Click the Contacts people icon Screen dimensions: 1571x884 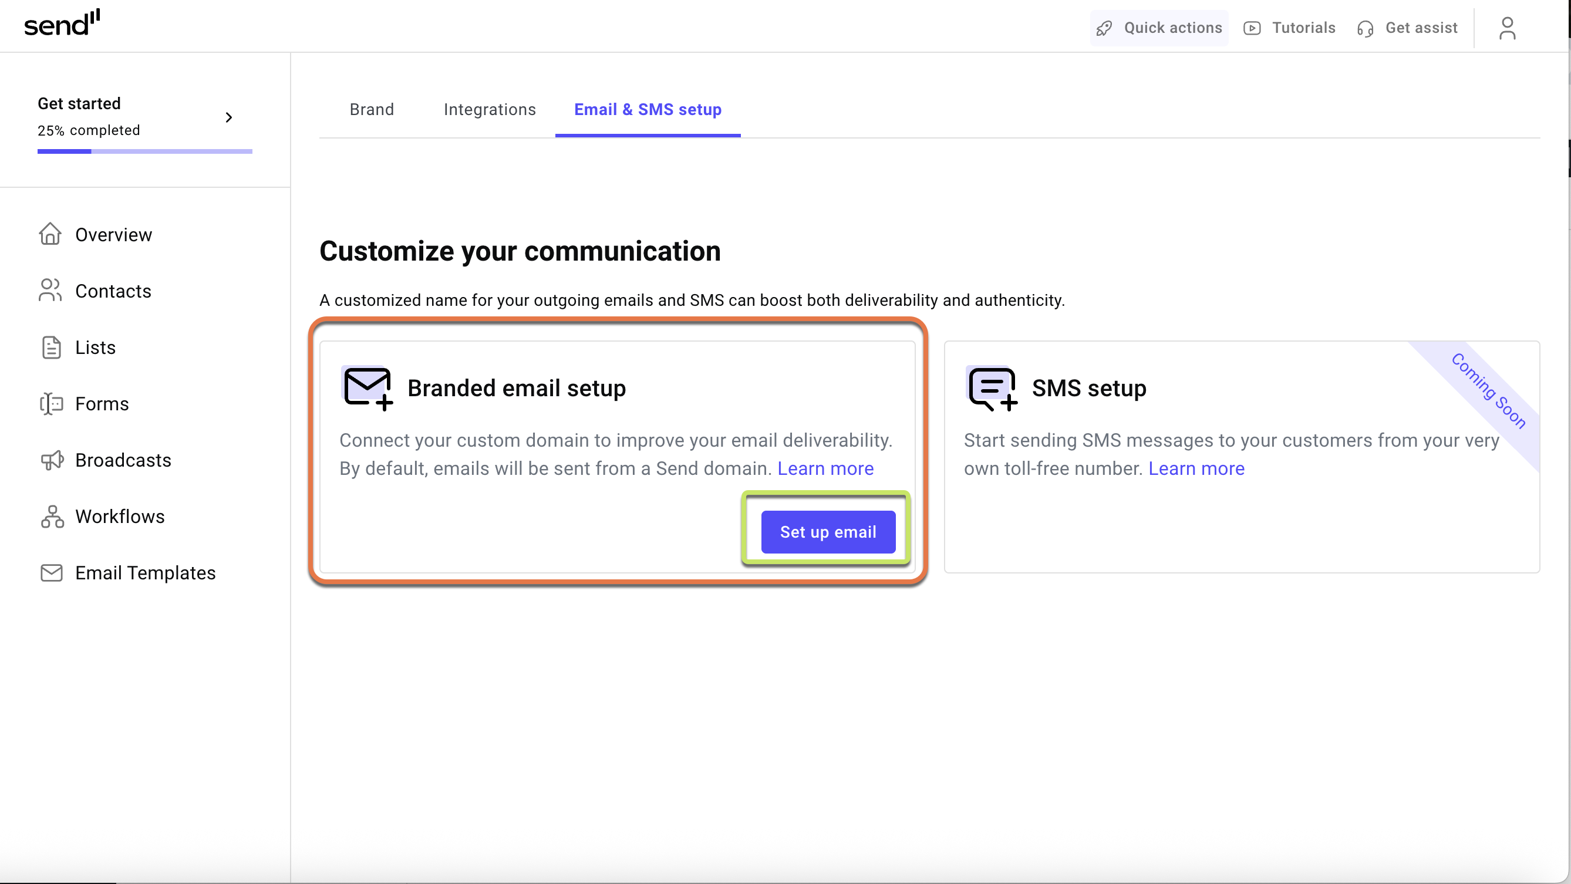50,290
